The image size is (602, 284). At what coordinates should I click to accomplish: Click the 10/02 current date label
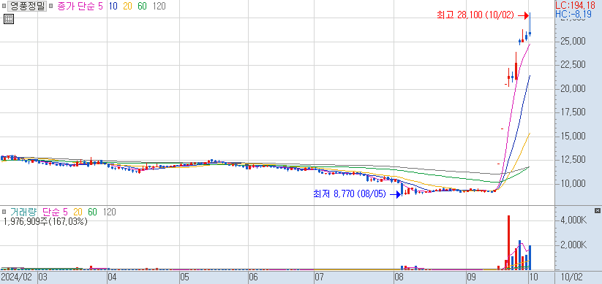(571, 277)
